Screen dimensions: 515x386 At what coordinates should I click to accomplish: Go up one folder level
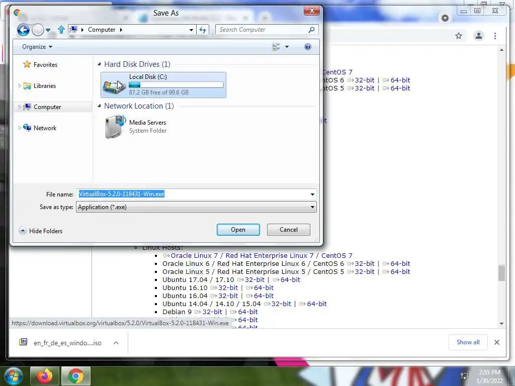61,30
